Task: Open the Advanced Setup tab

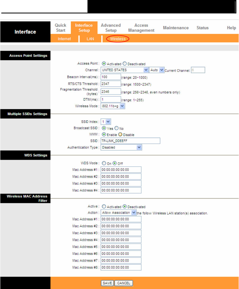Action: 111,28
